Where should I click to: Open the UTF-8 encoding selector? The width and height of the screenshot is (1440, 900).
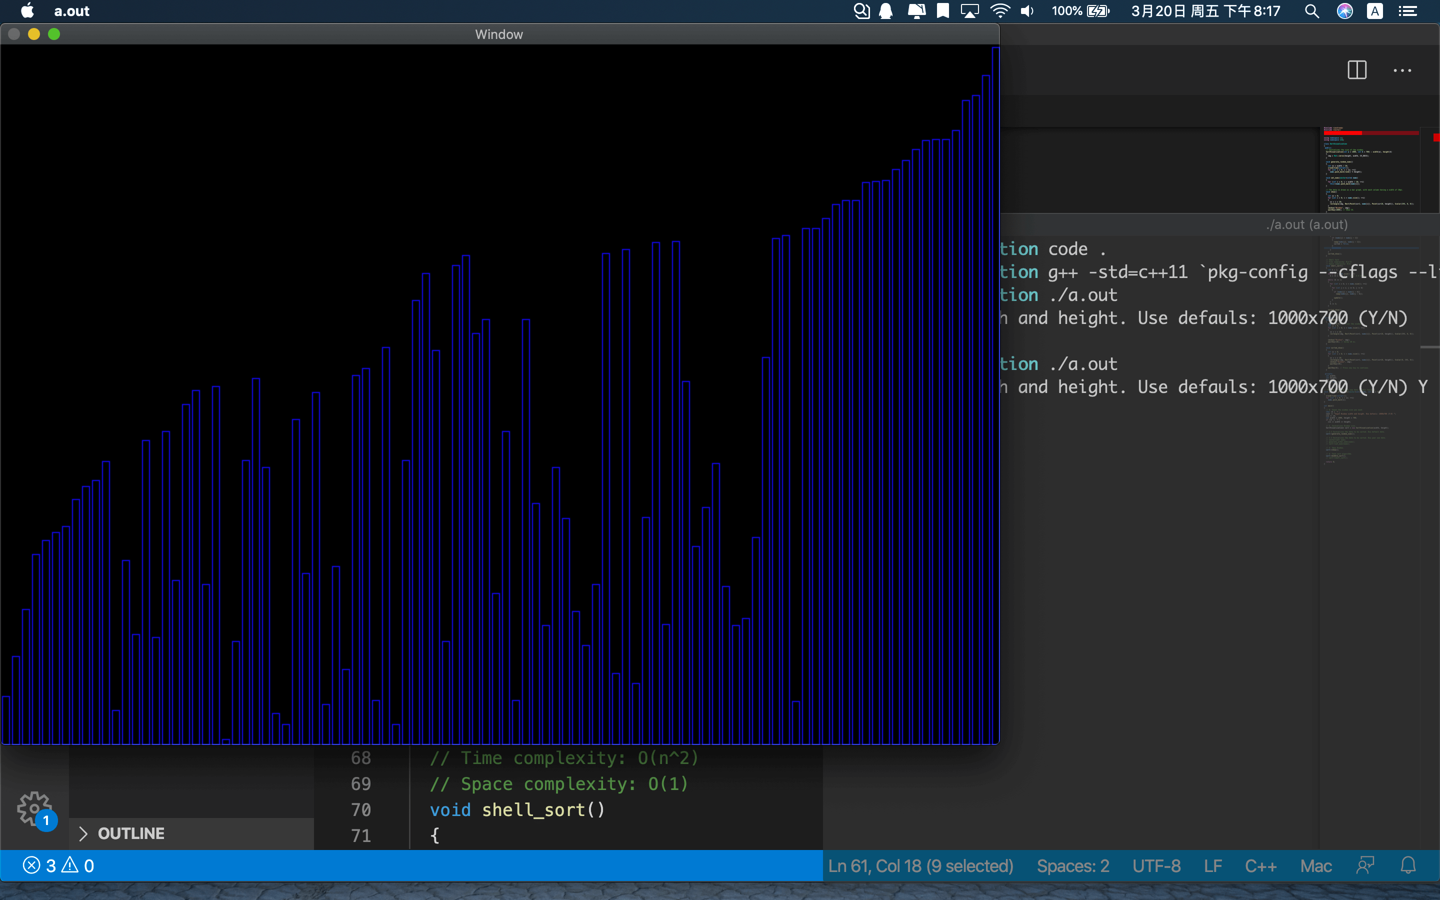point(1156,865)
